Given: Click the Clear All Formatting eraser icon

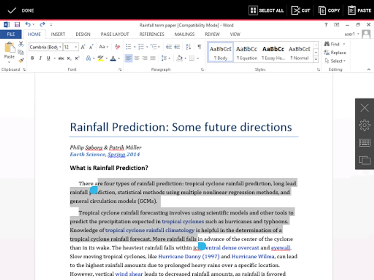Looking at the screenshot, I should point(117,47).
